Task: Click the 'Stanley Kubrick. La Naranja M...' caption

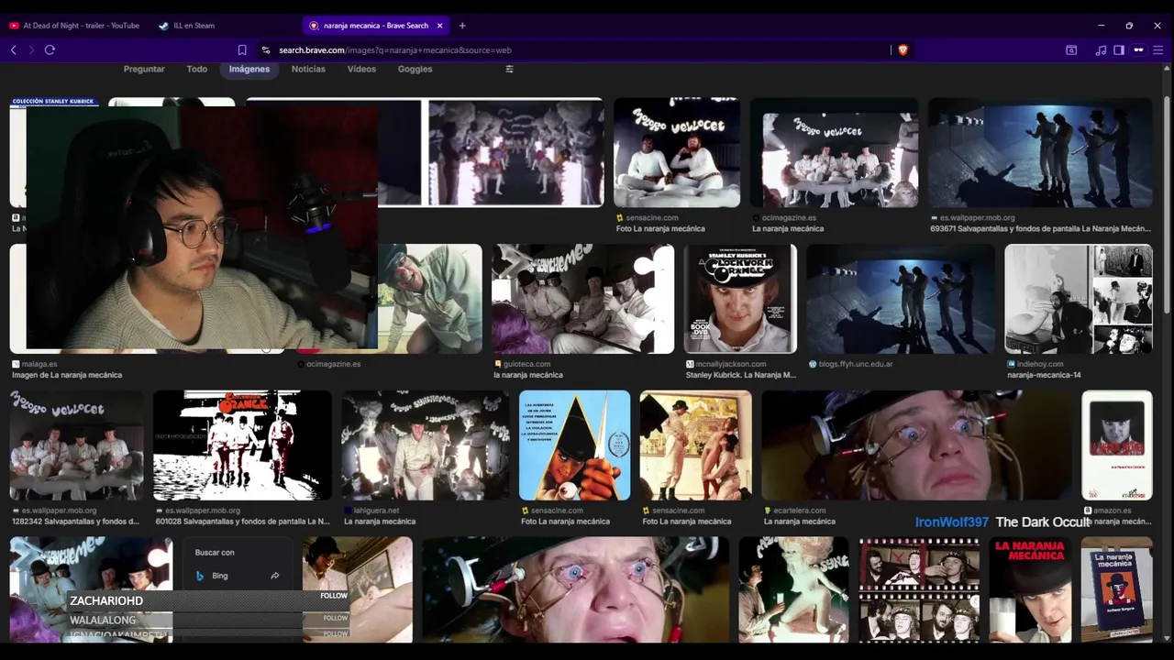Action: click(x=740, y=375)
